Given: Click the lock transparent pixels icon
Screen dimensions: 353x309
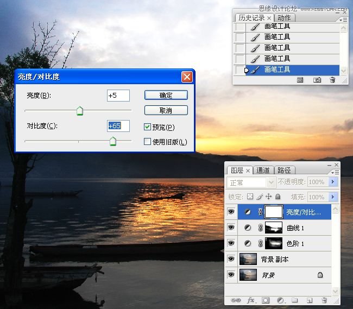Looking at the screenshot, I should pos(250,197).
